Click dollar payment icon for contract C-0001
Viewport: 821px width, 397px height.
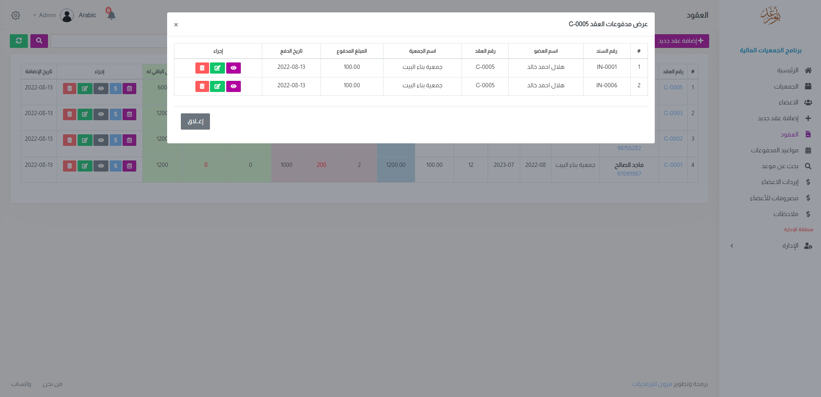coord(115,166)
